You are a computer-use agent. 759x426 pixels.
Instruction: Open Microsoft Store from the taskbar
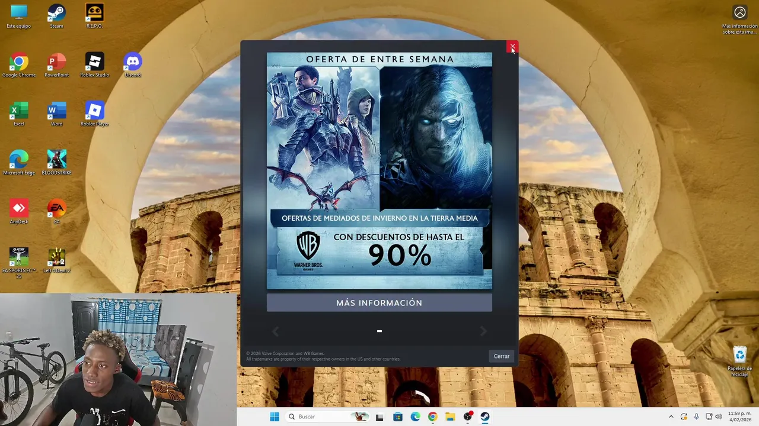[x=397, y=417]
